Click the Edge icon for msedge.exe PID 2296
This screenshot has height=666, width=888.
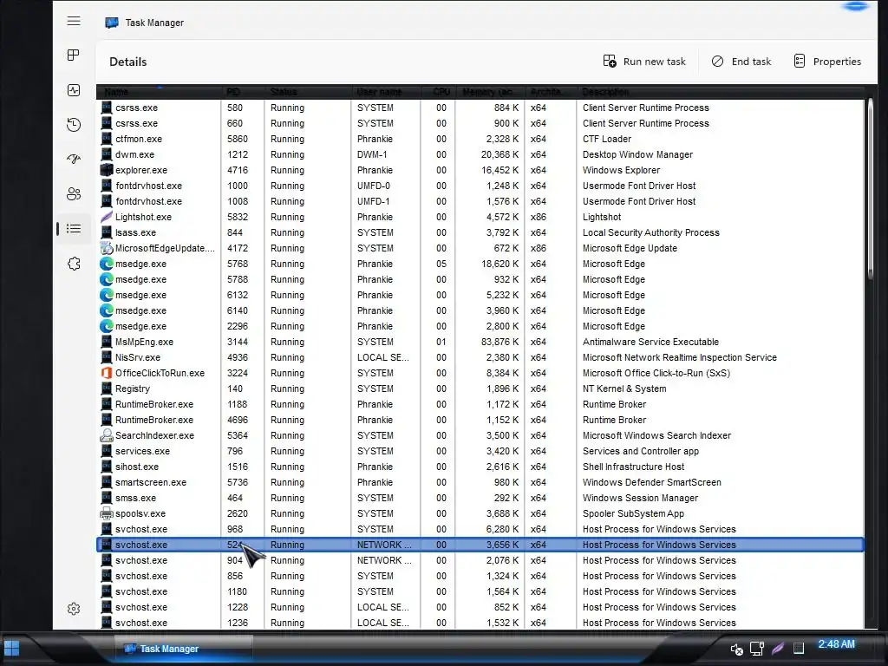pos(107,326)
